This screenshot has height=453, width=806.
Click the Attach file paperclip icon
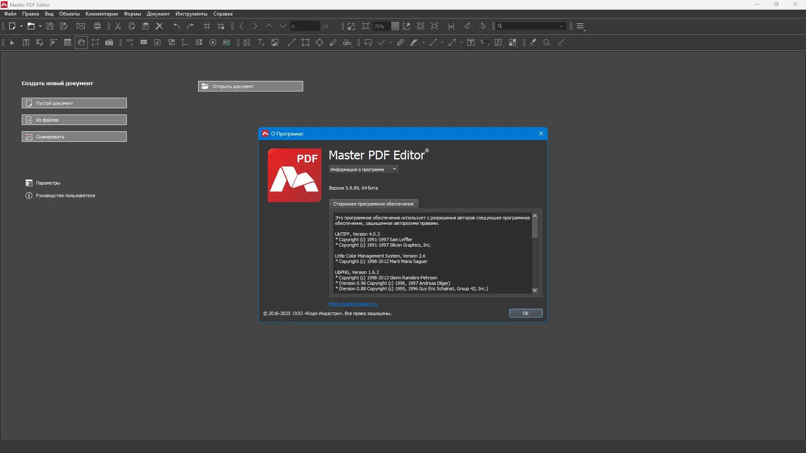click(400, 42)
